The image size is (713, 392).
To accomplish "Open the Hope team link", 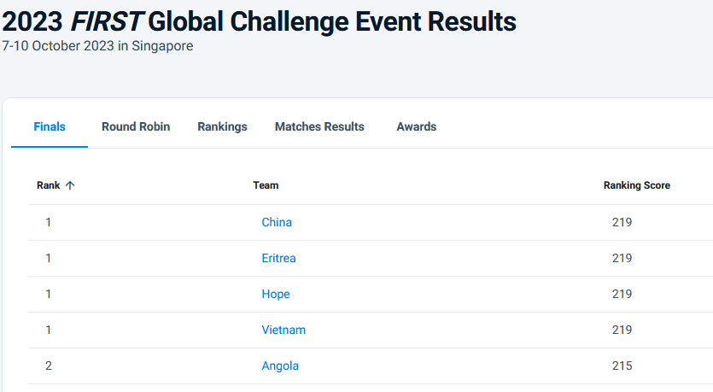I will point(276,295).
